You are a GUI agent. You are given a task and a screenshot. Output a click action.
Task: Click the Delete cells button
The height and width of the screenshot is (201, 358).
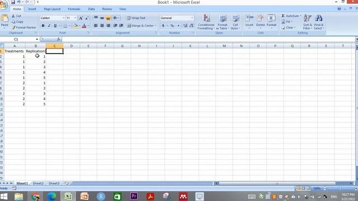pos(260,21)
